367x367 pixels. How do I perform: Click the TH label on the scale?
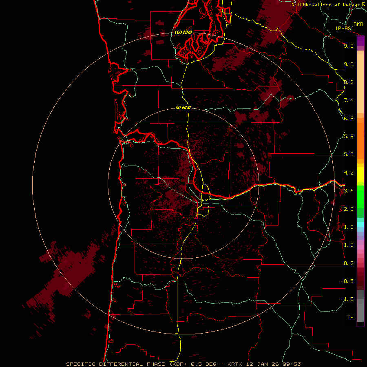pyautogui.click(x=350, y=318)
